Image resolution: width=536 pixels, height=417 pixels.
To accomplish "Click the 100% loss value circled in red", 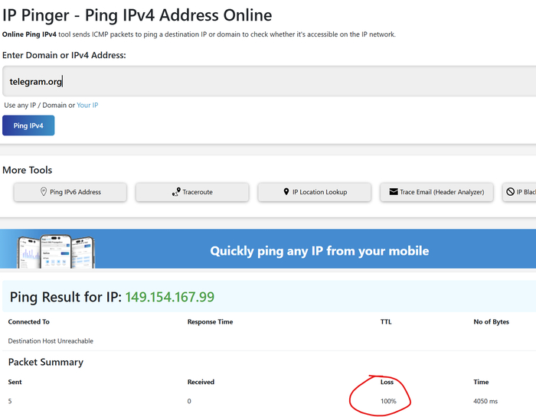I will click(x=388, y=401).
